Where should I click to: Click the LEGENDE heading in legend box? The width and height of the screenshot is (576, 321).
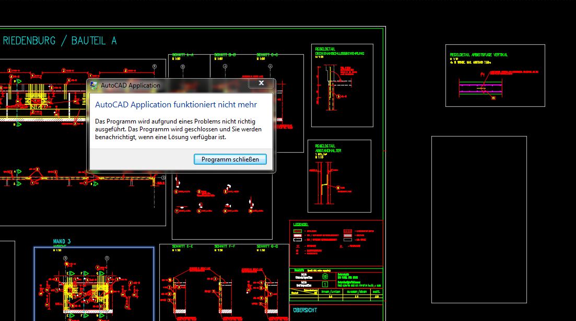pos(300,224)
